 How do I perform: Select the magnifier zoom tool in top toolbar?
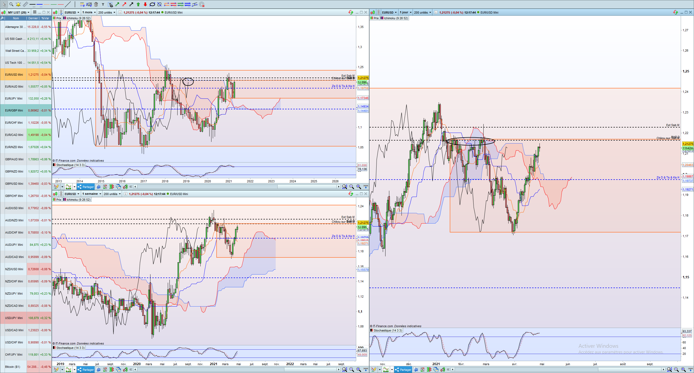click(11, 4)
